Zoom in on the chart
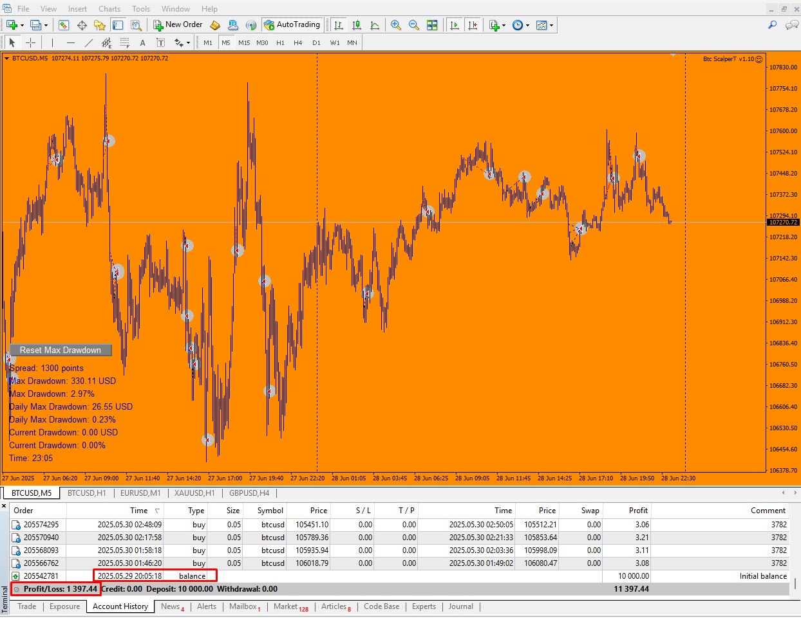 396,25
